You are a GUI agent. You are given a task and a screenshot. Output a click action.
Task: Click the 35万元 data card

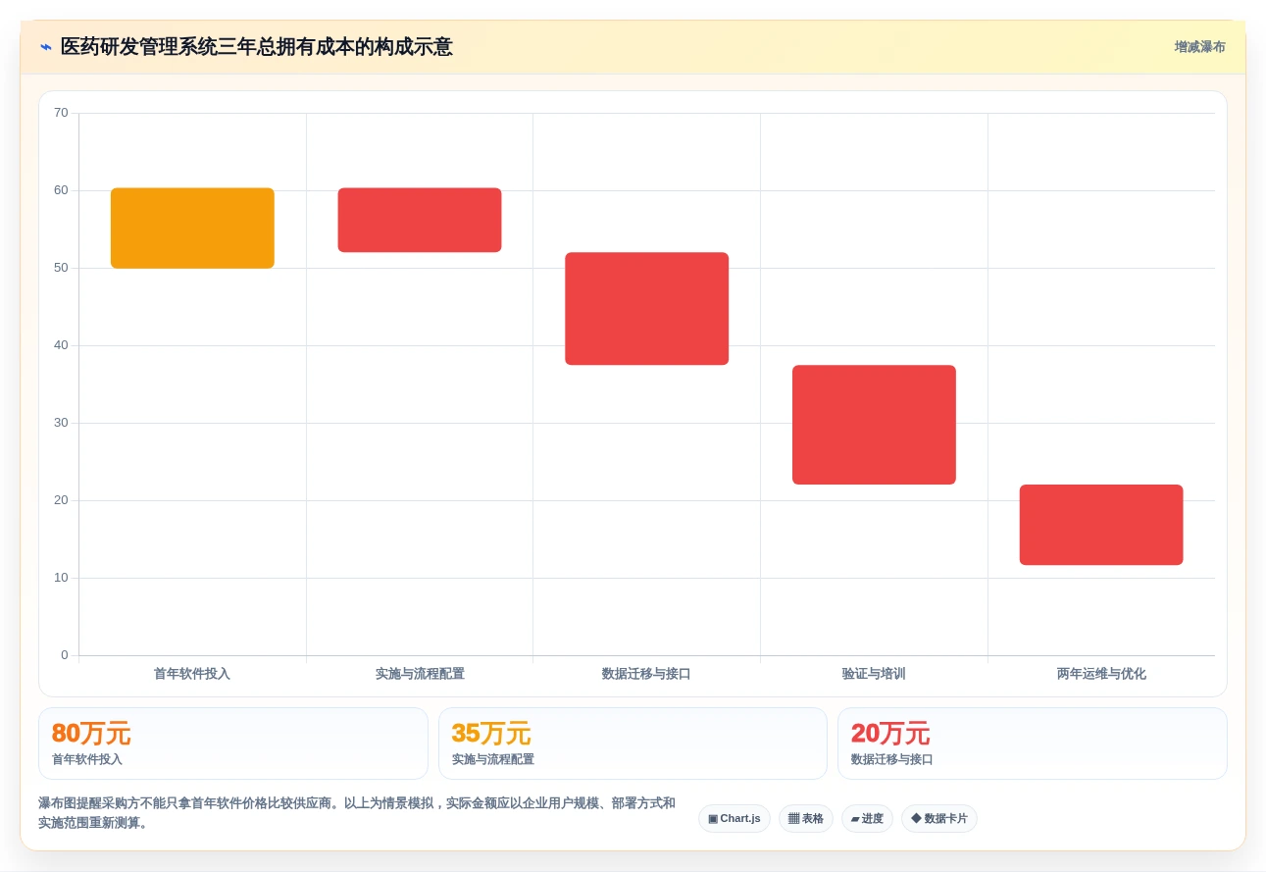pos(633,744)
